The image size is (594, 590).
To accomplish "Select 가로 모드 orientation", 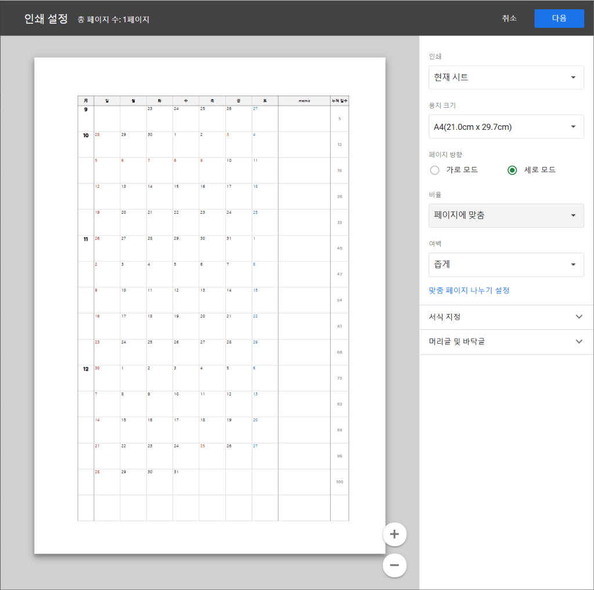I will point(435,170).
